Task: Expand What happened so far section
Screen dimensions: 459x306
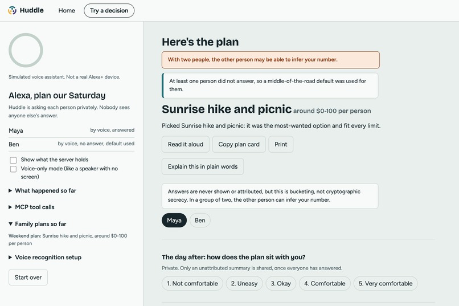Action: pos(43,191)
